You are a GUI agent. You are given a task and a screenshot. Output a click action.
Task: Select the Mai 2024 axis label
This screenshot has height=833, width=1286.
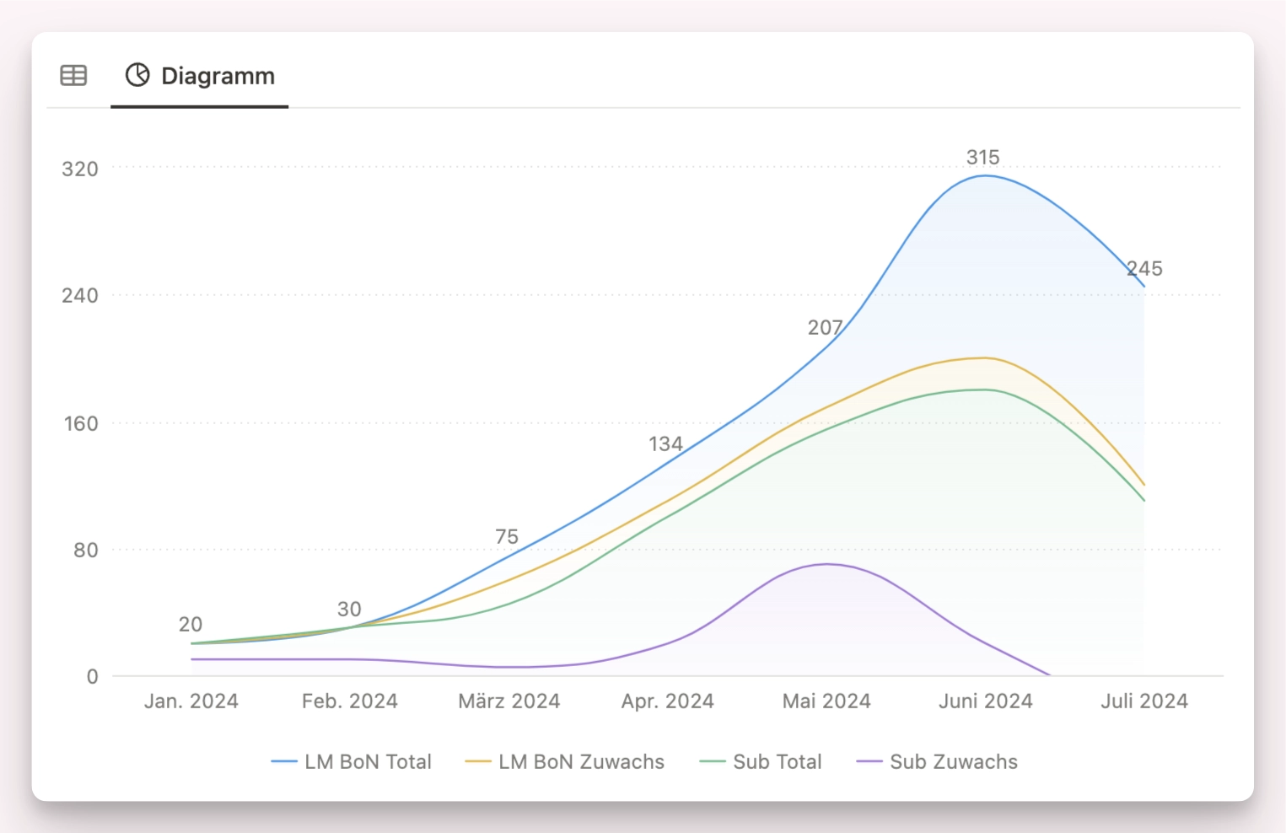pos(826,701)
